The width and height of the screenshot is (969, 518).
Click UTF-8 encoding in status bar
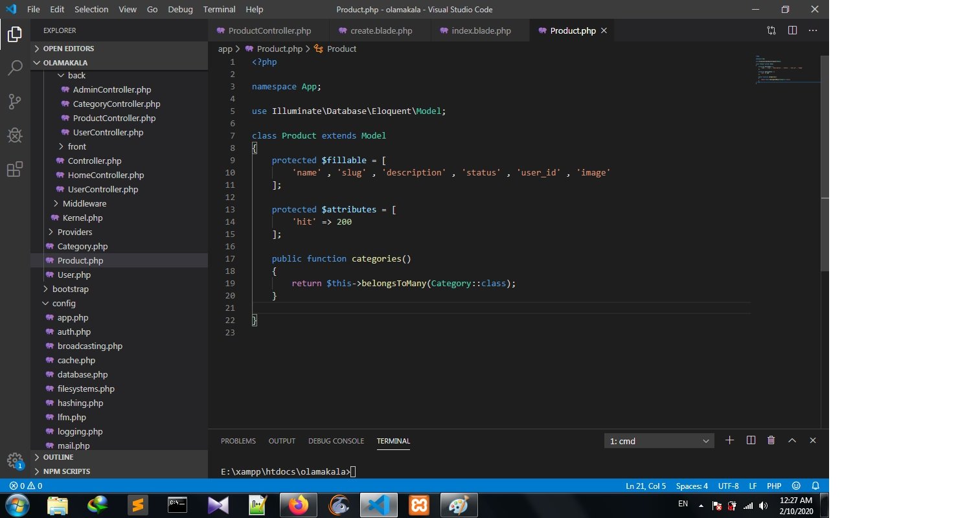tap(728, 486)
